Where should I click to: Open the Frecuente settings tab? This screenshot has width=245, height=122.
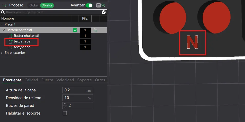tap(12, 80)
